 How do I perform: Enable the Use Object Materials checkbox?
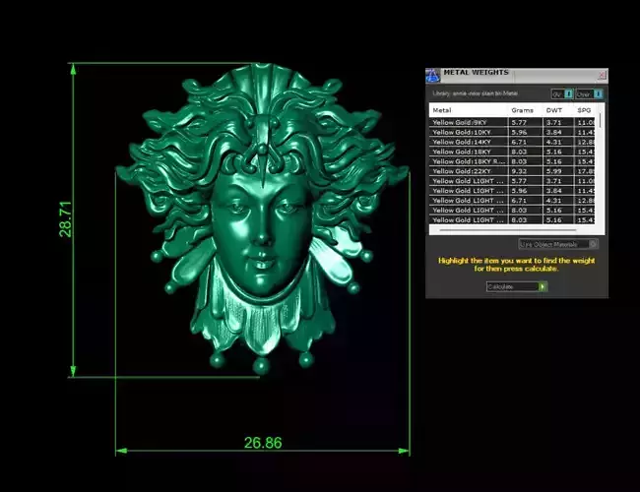click(593, 244)
